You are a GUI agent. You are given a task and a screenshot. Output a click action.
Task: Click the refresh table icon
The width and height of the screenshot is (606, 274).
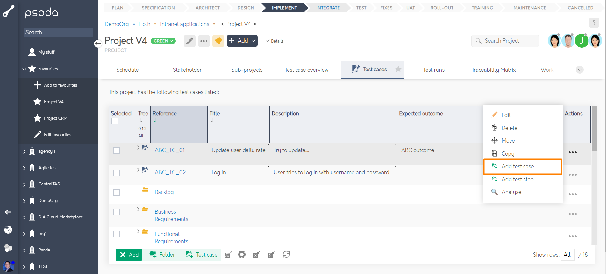point(286,254)
